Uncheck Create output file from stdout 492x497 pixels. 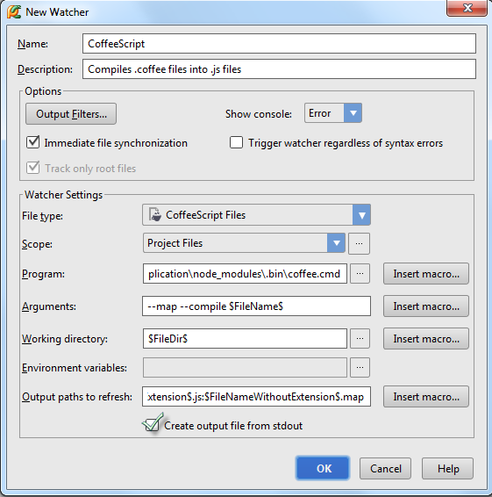coord(152,424)
